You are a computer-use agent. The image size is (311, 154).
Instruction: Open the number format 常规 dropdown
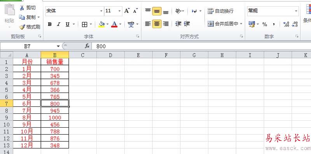[296, 11]
